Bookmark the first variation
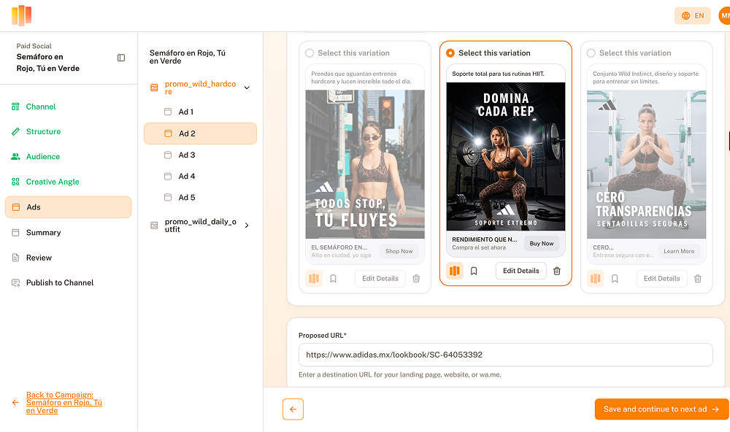 click(x=334, y=279)
